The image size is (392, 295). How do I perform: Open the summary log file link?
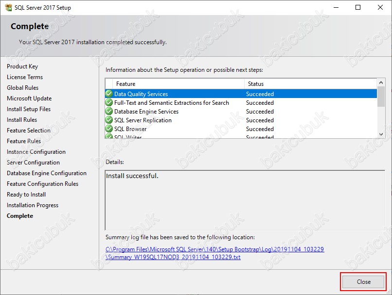pyautogui.click(x=215, y=253)
